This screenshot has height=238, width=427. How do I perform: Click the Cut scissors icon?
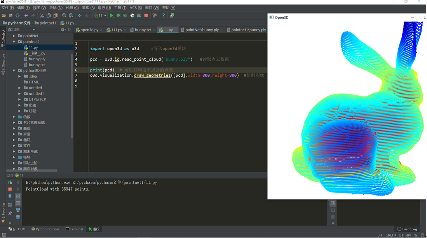coord(42,16)
